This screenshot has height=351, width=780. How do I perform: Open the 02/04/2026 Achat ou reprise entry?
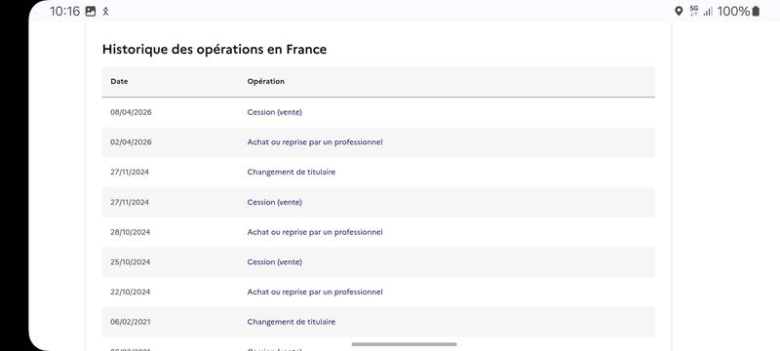[x=315, y=142]
